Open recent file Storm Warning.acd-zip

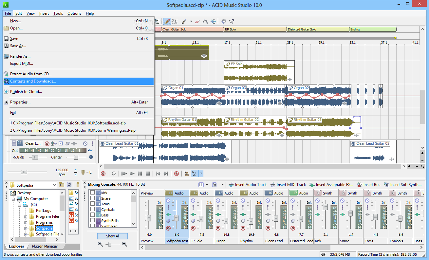pyautogui.click(x=78, y=130)
